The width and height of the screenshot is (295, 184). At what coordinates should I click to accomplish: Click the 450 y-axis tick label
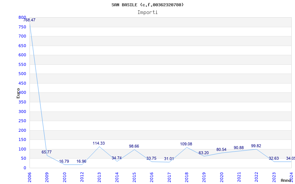click(22, 84)
